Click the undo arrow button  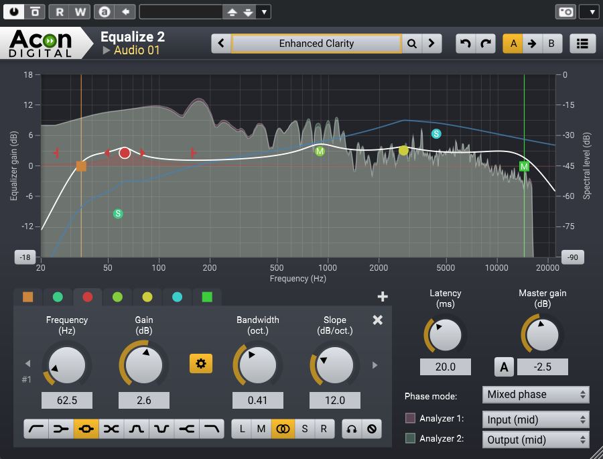466,44
